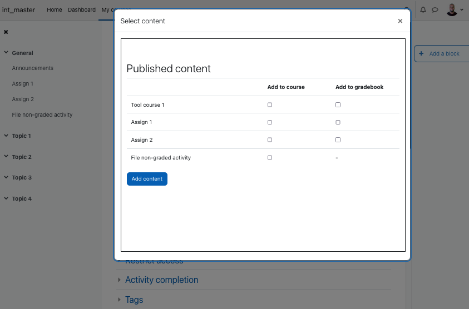Check Add to gradebook for Assign 2
The height and width of the screenshot is (309, 469).
click(x=338, y=140)
